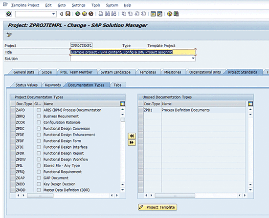The image size is (269, 218).
Task: Open the Tools menu
Action: pos(96,5)
